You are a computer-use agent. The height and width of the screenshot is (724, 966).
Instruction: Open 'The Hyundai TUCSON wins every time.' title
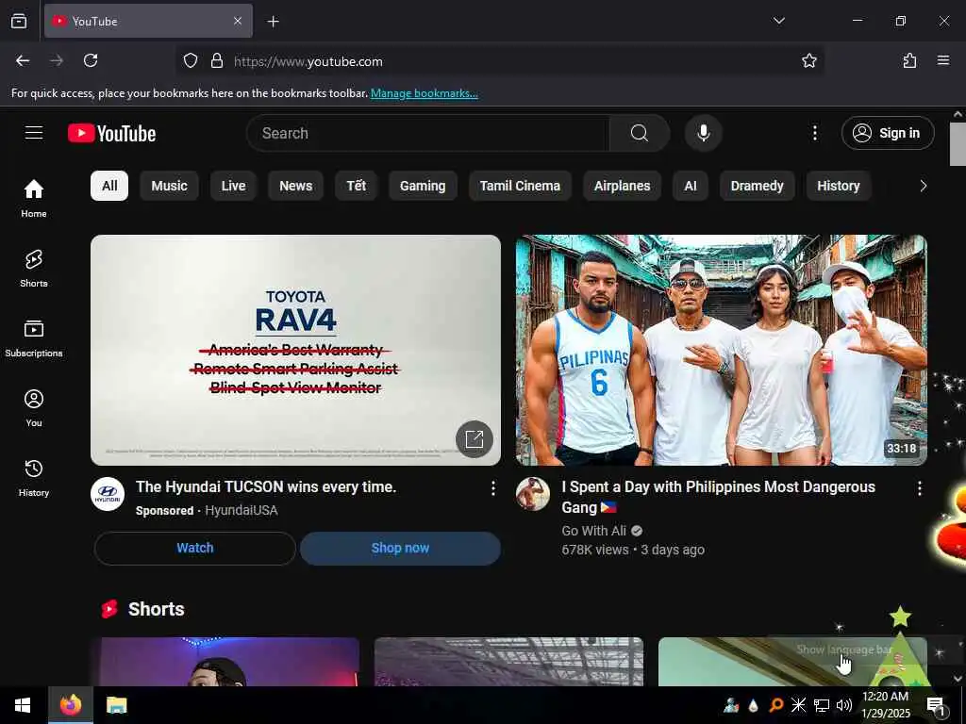coord(266,487)
